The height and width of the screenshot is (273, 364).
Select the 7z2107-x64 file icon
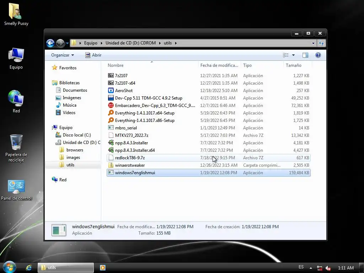[x=111, y=83]
